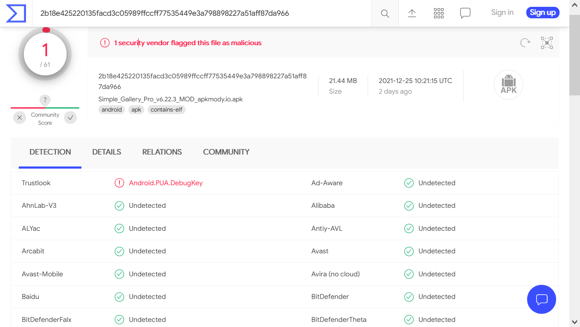The image size is (580, 327).
Task: Return to the DETECTION tab
Action: (x=50, y=152)
